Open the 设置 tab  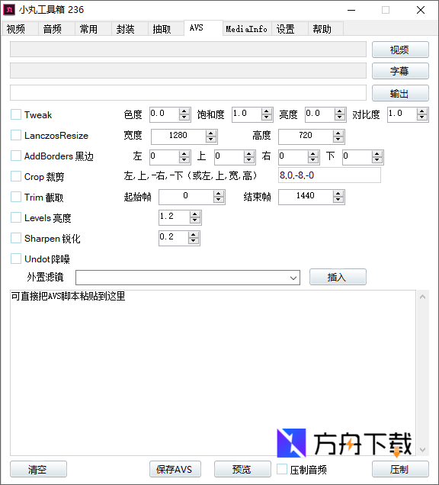point(290,29)
